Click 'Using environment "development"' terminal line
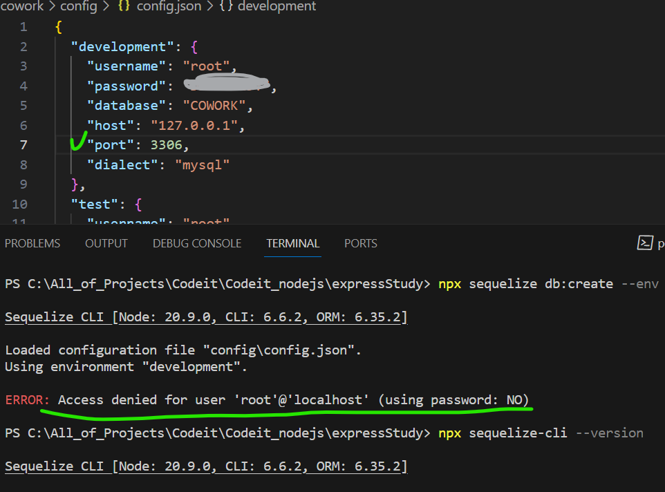665x492 pixels. click(126, 366)
